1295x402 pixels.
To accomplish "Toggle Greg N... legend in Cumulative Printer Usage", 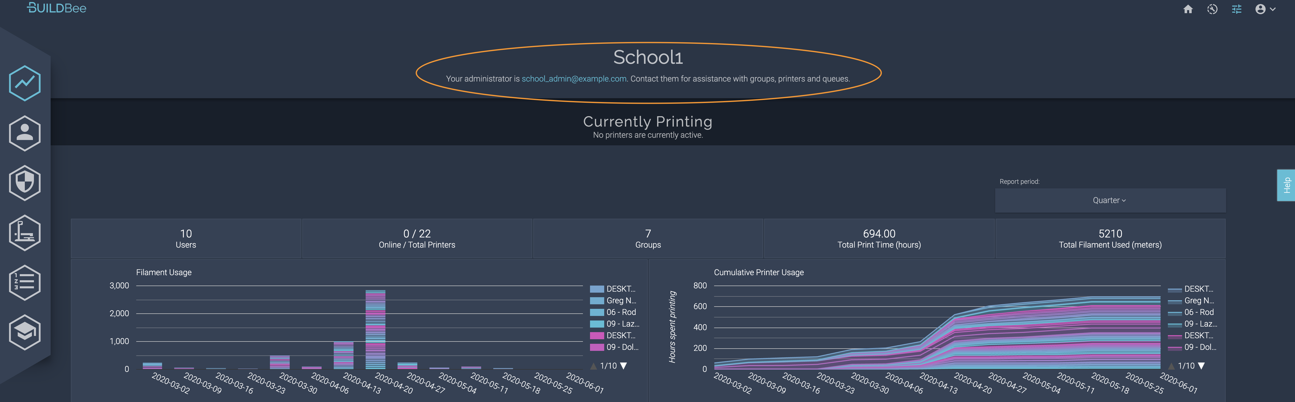I will click(1191, 300).
